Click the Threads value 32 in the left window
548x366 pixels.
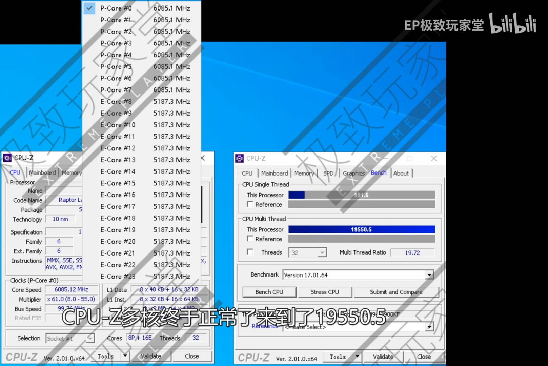click(x=196, y=338)
